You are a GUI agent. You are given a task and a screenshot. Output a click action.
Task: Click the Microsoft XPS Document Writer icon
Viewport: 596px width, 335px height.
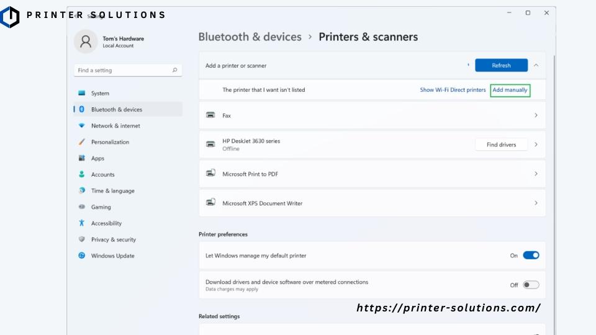[x=210, y=202]
